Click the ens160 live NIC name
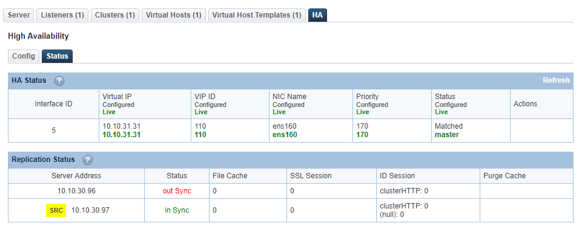Image resolution: width=579 pixels, height=226 pixels. point(285,135)
